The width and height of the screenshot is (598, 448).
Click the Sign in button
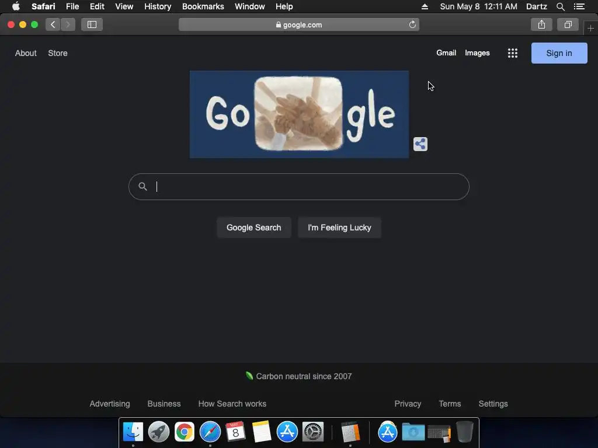coord(559,53)
